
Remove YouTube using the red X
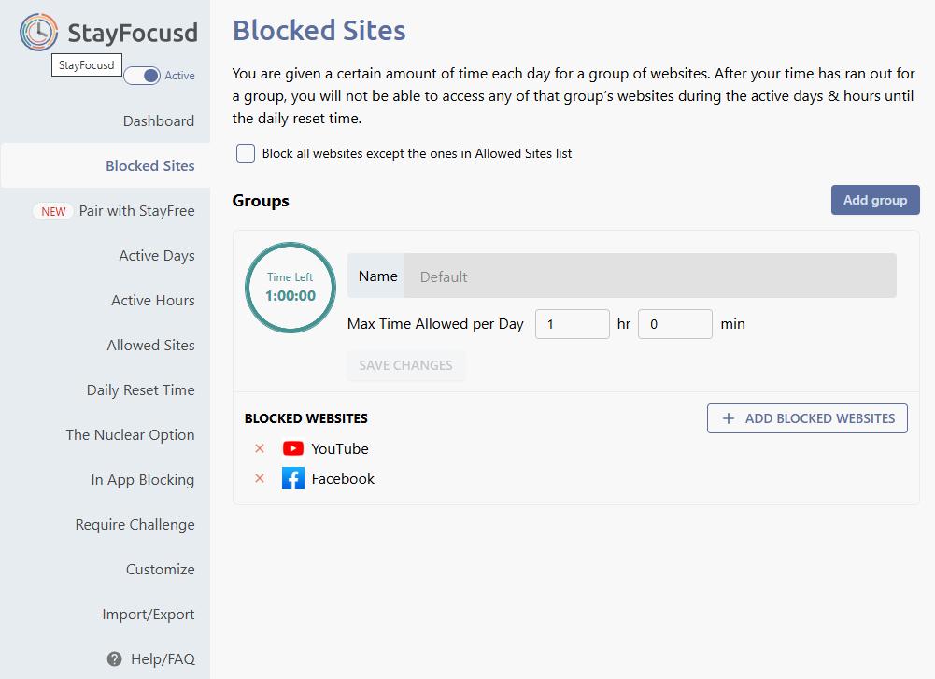260,448
